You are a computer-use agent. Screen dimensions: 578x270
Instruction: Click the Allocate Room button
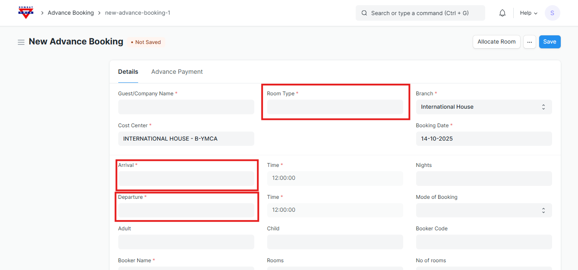496,42
